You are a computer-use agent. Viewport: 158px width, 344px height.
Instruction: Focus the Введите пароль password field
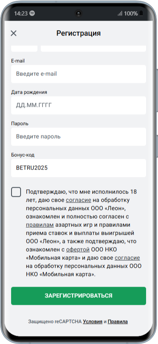(79, 137)
